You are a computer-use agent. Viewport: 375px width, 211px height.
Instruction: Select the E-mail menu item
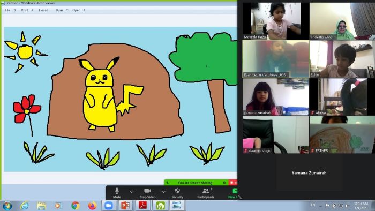click(x=43, y=10)
